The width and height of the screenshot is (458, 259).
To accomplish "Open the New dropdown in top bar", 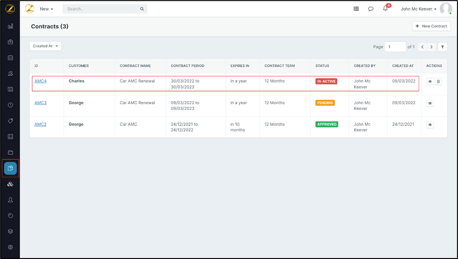I will [x=46, y=9].
